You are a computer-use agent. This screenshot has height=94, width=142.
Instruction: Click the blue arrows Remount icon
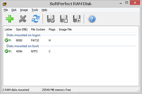tap(36, 19)
